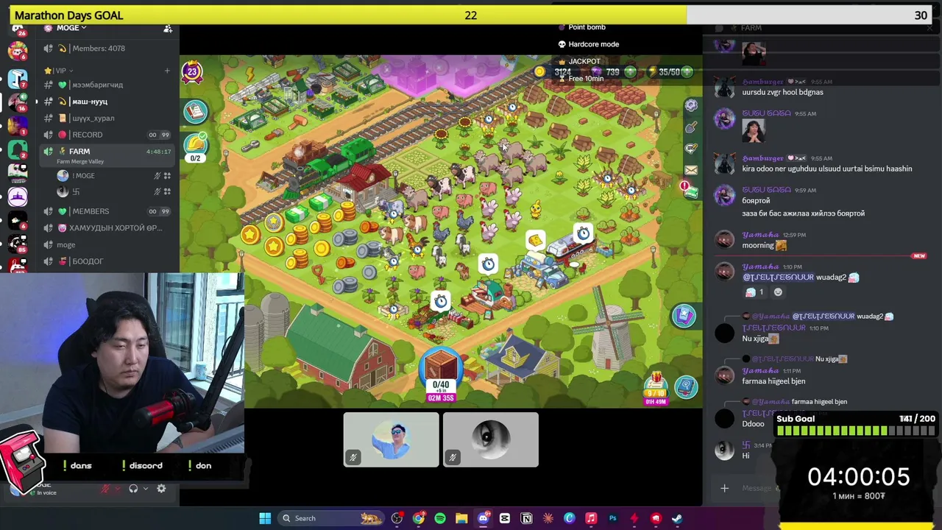Screen dimensions: 942x530
Task: Open Google Chrome from the taskbar
Action: [418, 518]
